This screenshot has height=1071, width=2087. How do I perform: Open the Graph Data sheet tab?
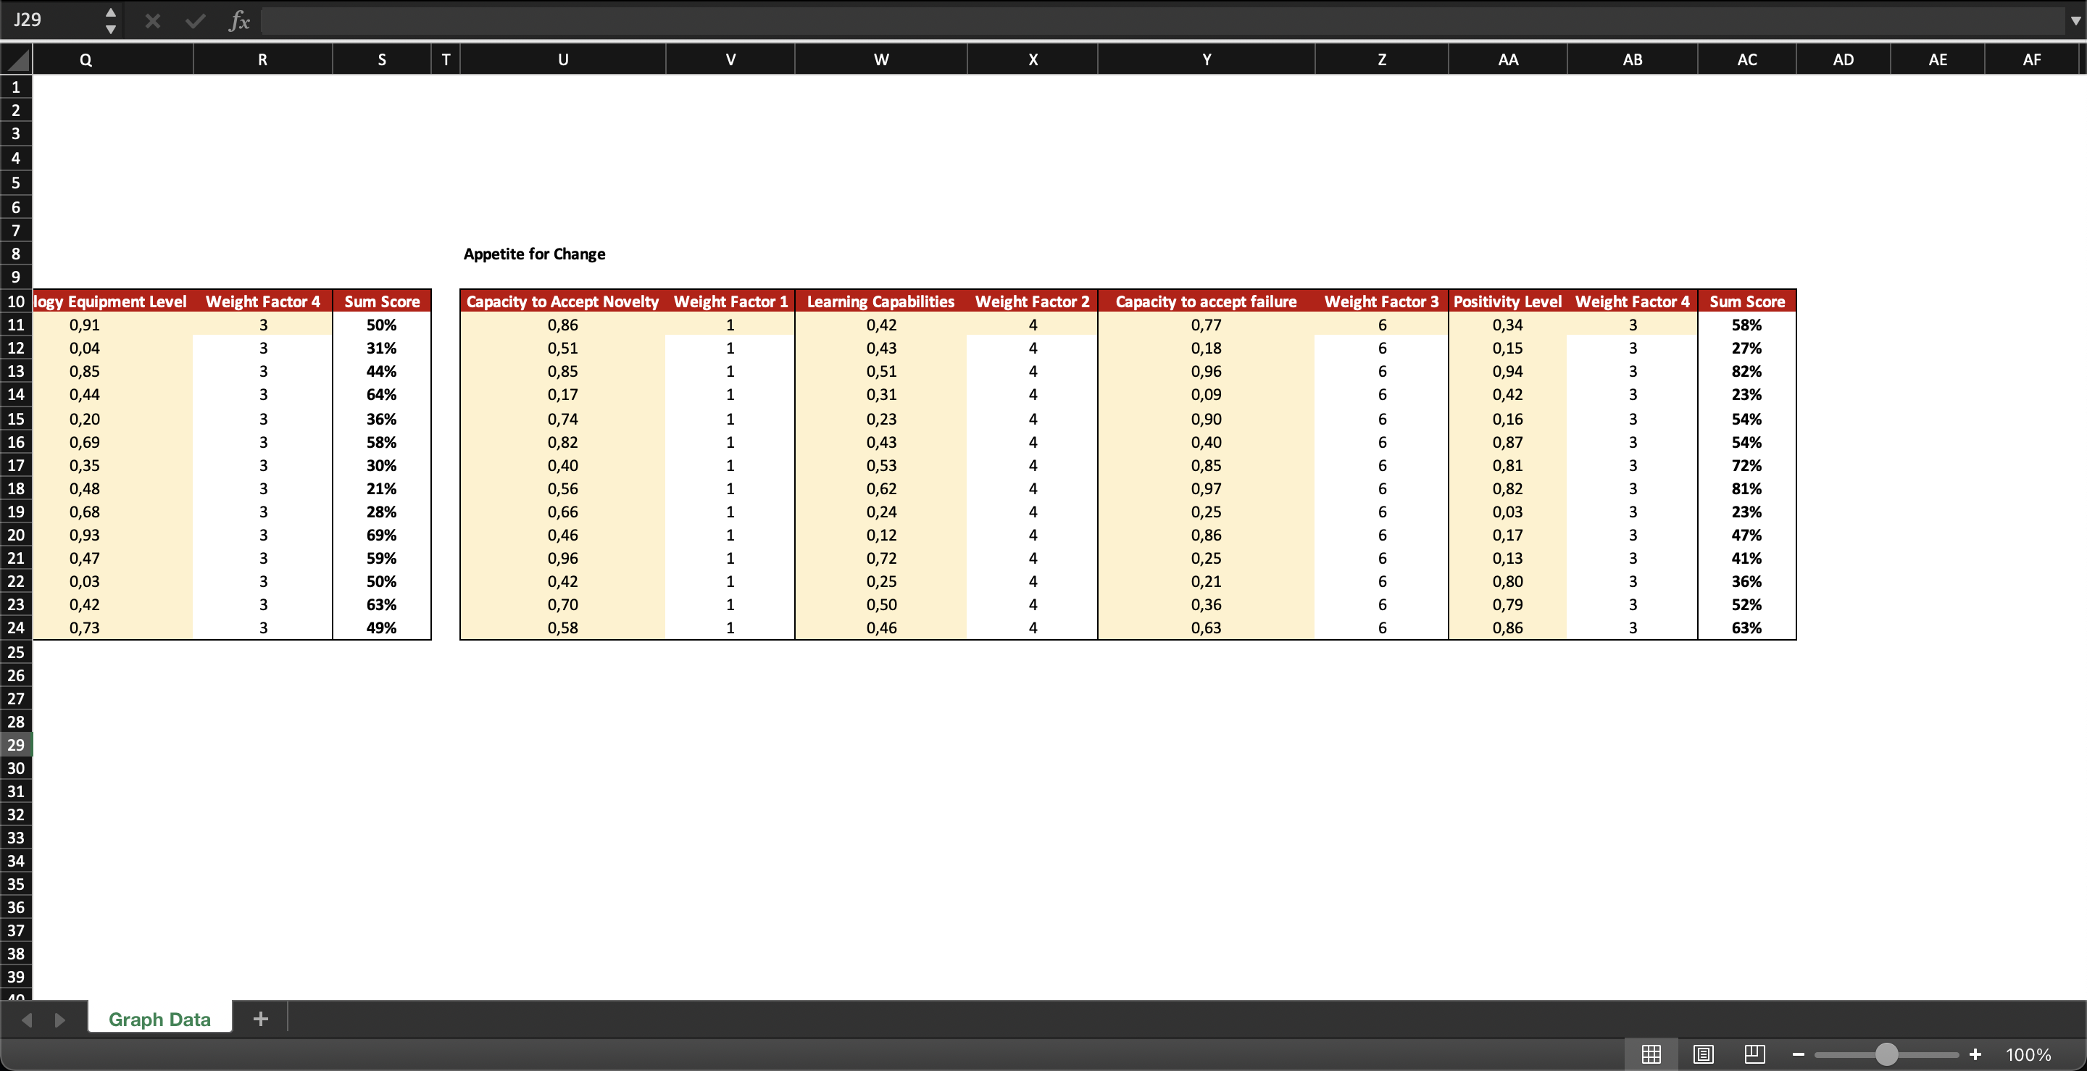pos(159,1019)
